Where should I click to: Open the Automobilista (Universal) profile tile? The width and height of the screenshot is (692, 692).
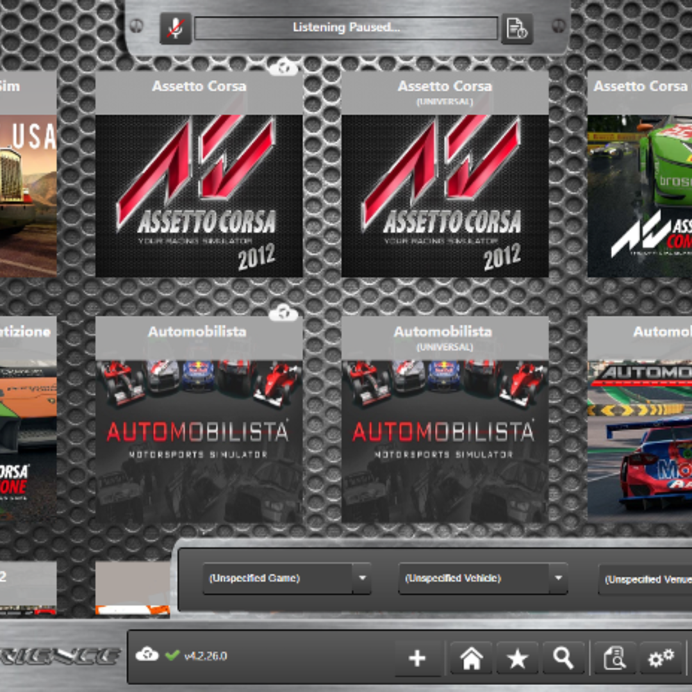[x=445, y=441]
